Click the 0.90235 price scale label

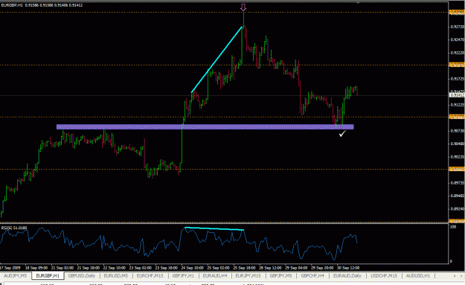[x=457, y=157]
